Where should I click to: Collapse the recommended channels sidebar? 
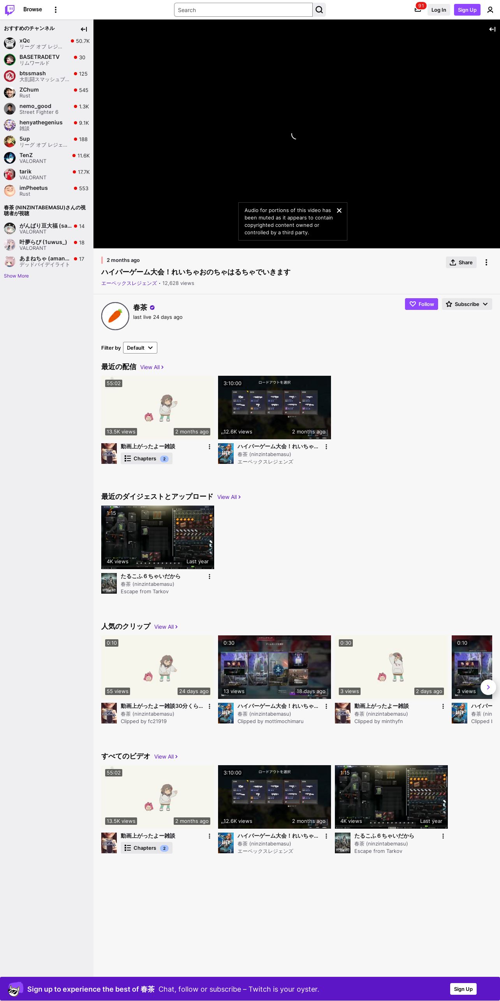[x=84, y=29]
